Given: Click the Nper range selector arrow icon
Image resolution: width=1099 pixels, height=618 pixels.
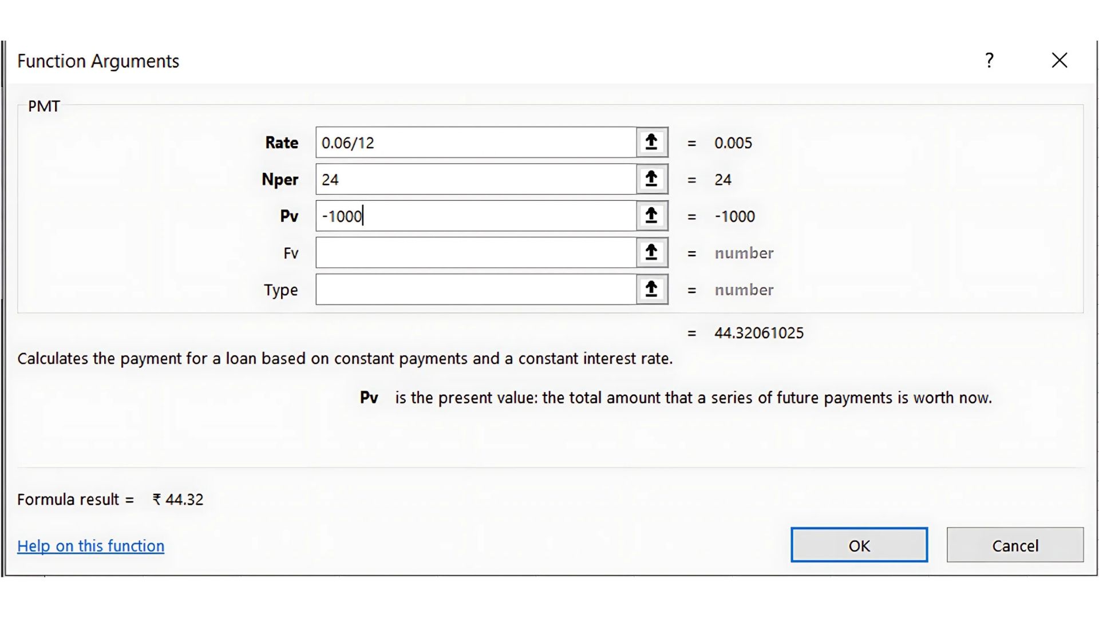Looking at the screenshot, I should tap(651, 179).
